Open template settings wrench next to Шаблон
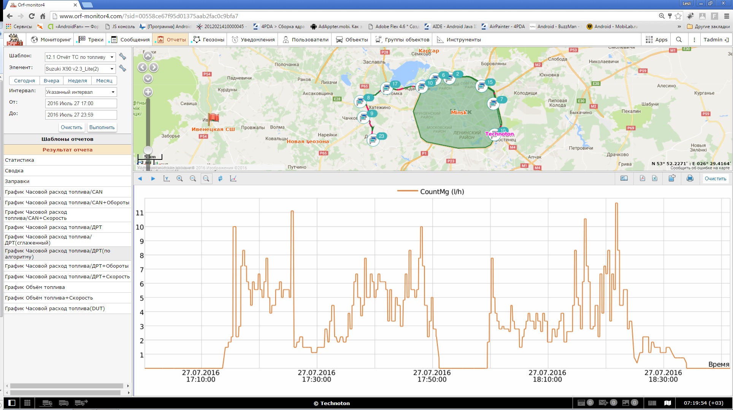733x410 pixels. 122,57
